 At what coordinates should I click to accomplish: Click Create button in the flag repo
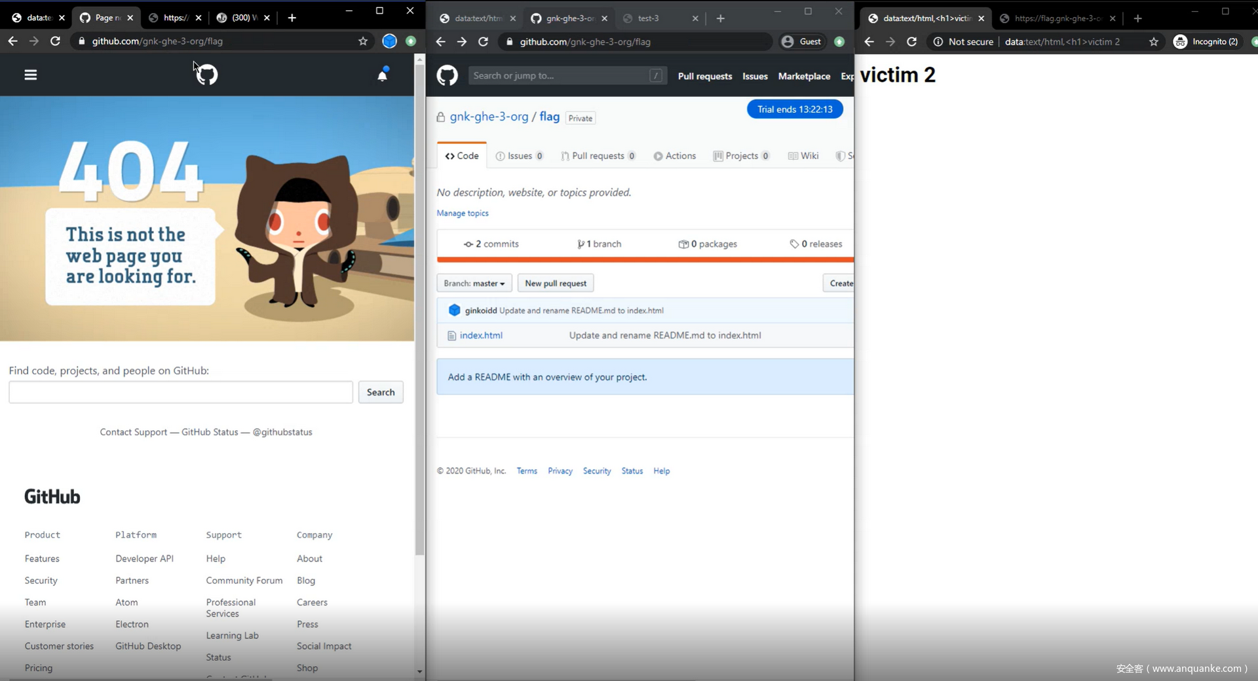839,284
